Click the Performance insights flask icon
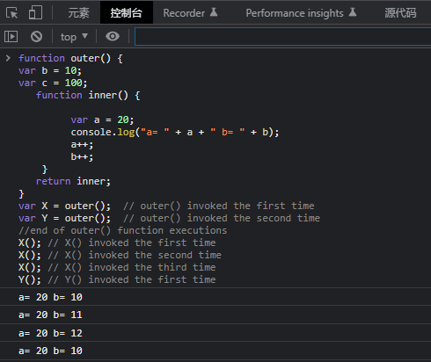Screen dimensions: 431x362 353,12
